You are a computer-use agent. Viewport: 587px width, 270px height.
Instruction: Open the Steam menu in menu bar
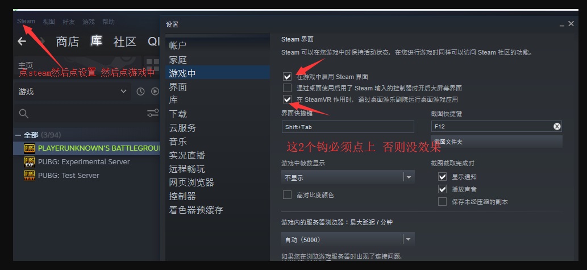(x=26, y=22)
